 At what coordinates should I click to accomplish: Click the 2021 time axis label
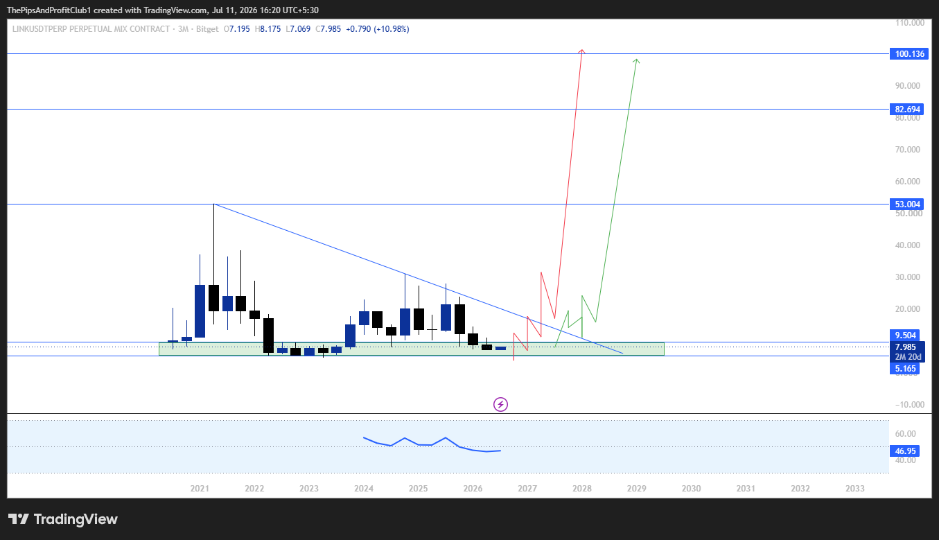click(200, 489)
